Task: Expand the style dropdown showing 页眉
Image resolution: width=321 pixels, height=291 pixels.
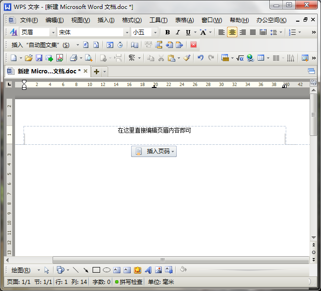Action: pyautogui.click(x=53, y=32)
